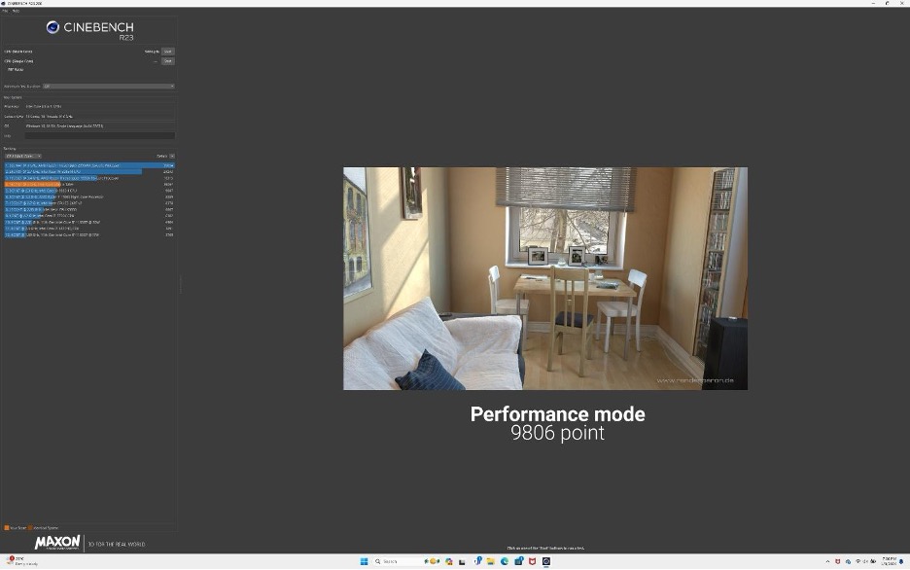910x570 pixels.
Task: Click the Cinebench R23 logo icon
Action: [52, 27]
